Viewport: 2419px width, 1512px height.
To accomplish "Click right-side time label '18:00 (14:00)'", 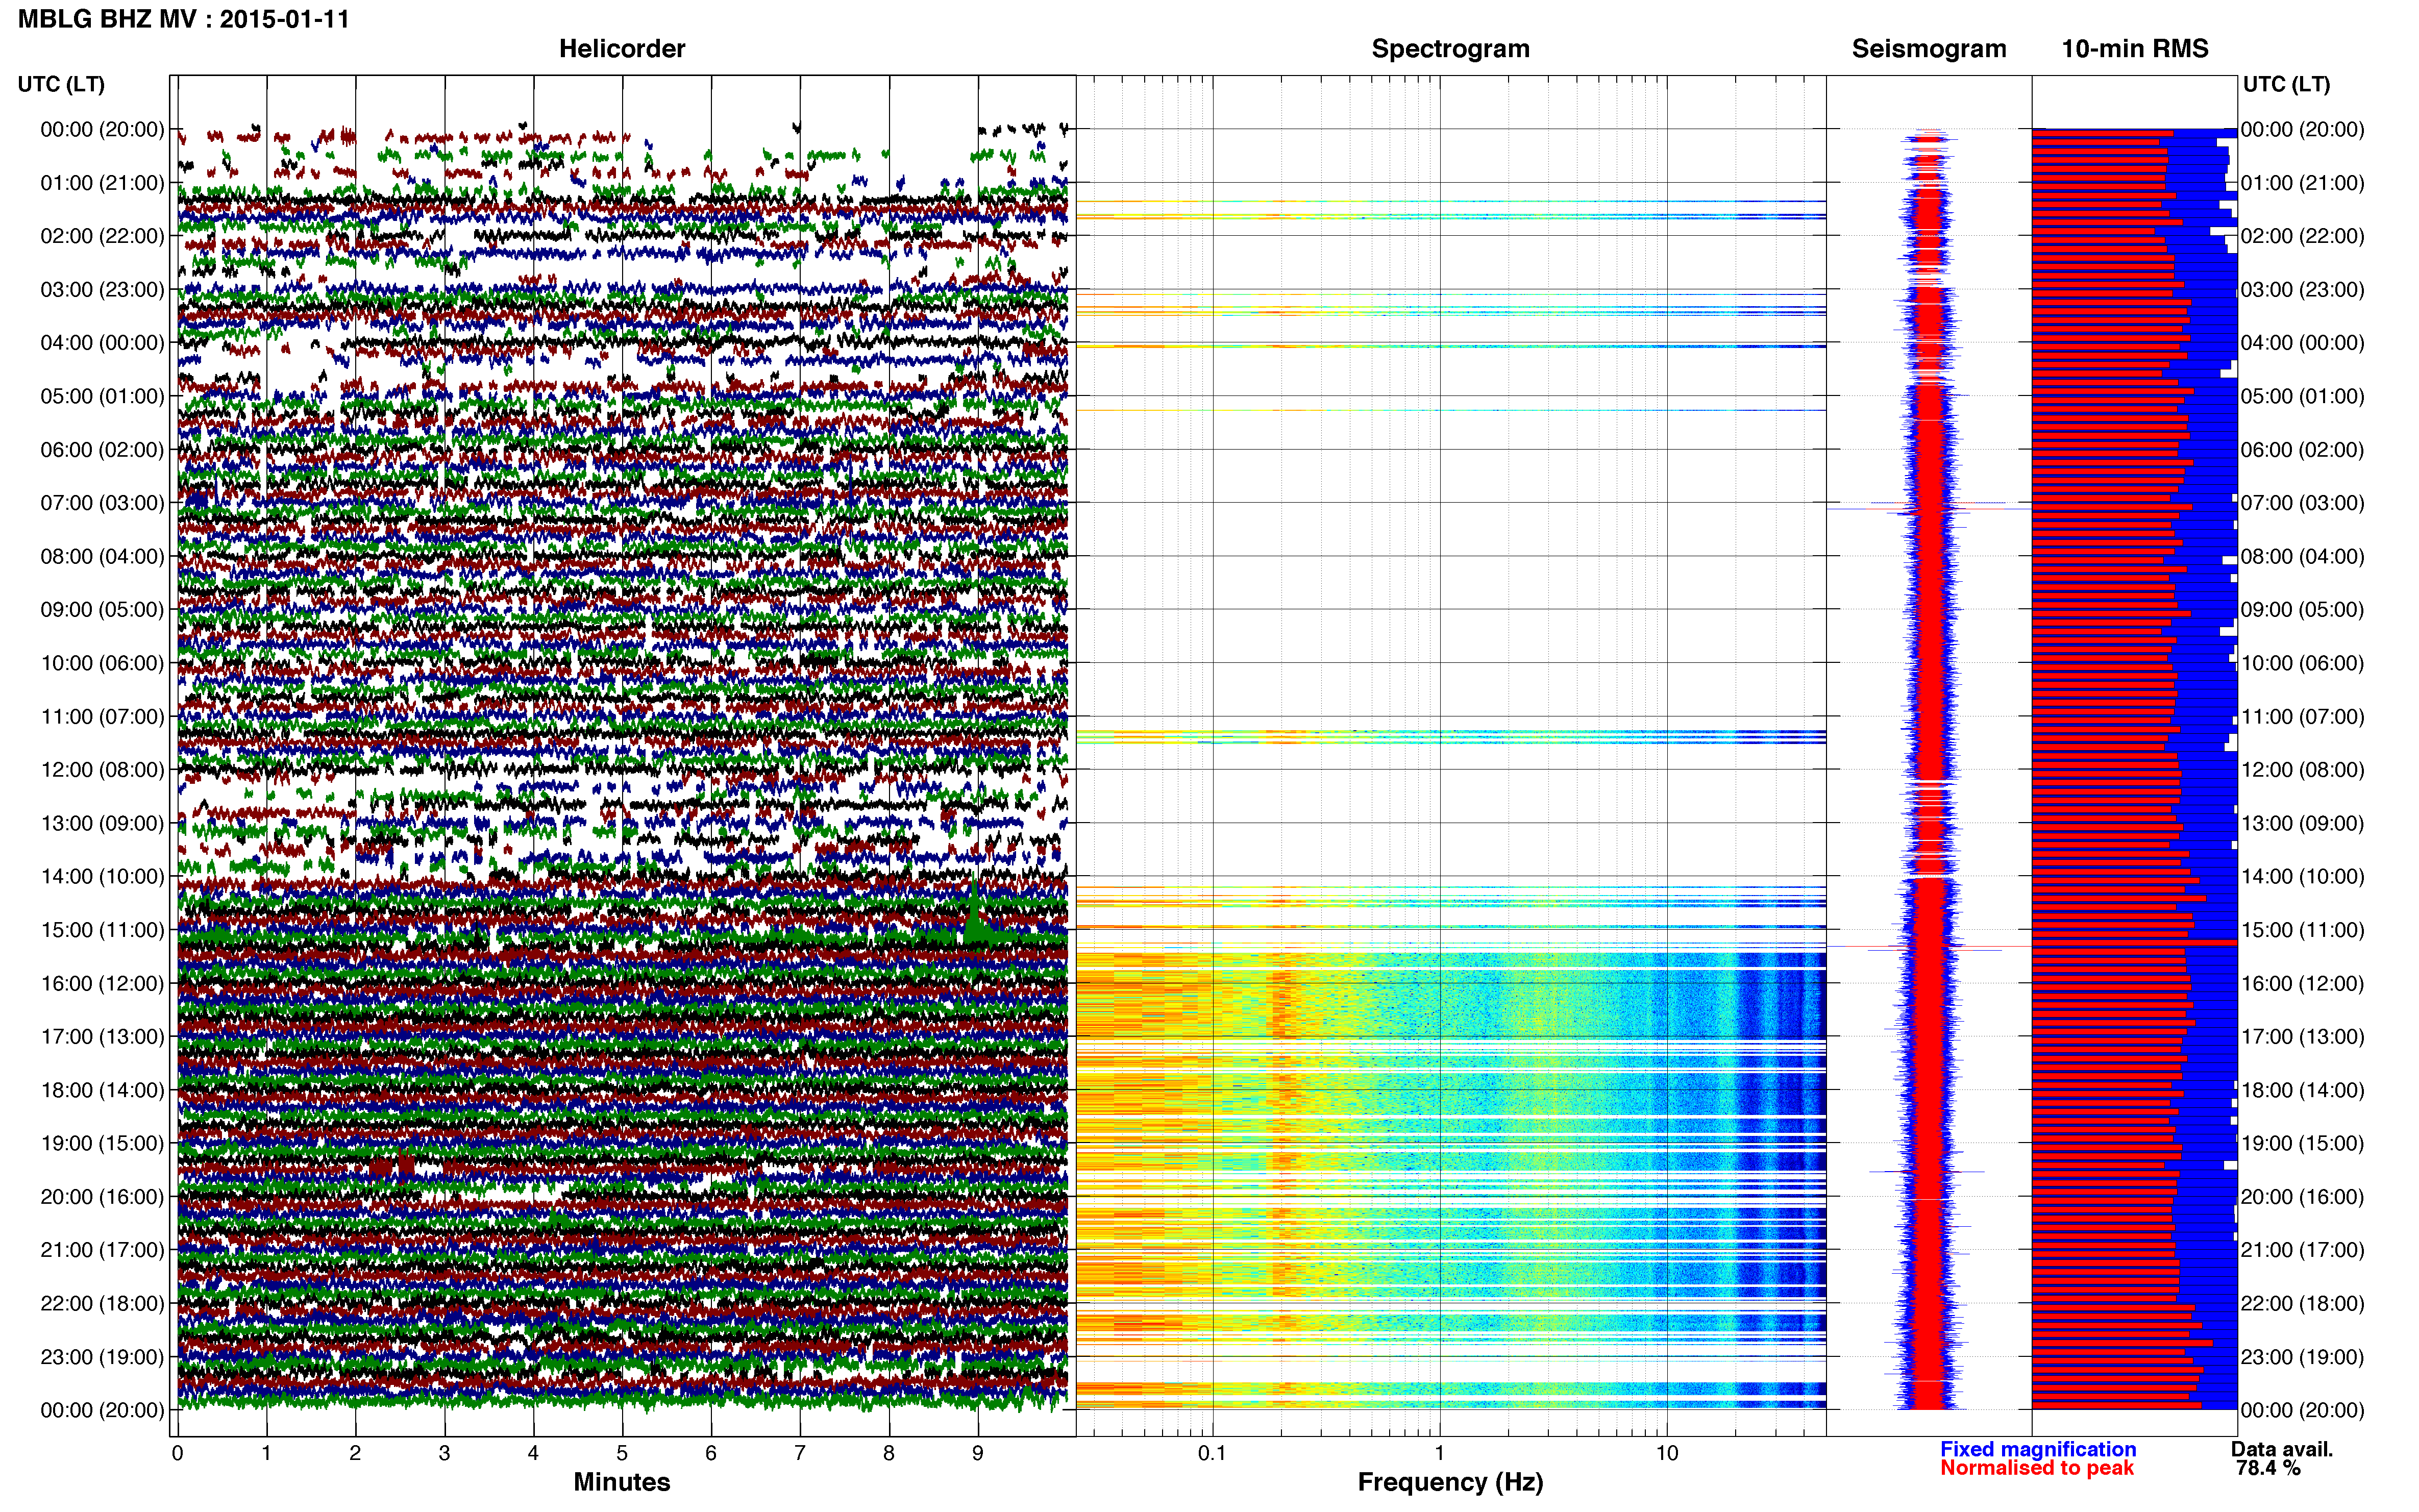I will (x=2302, y=1090).
